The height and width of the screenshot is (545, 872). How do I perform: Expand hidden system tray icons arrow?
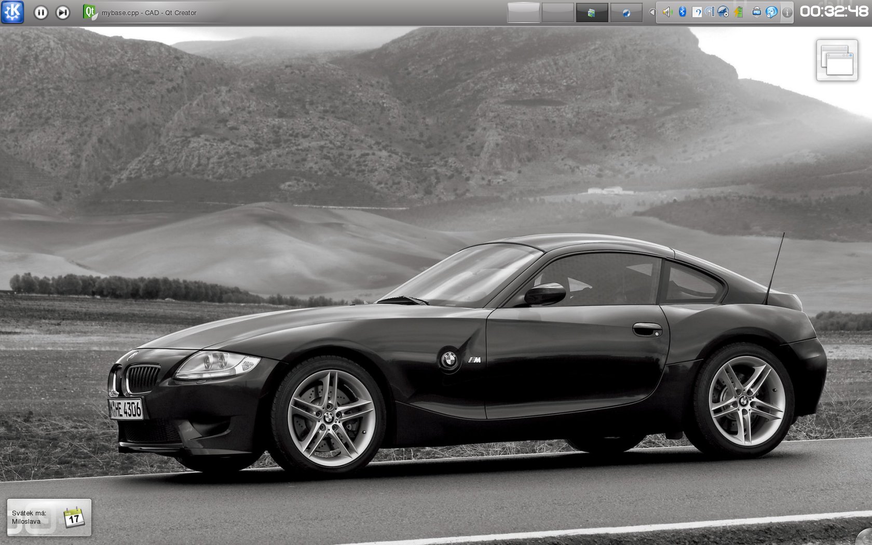652,12
